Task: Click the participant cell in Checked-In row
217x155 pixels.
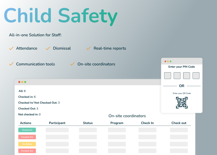Action: pos(57,130)
